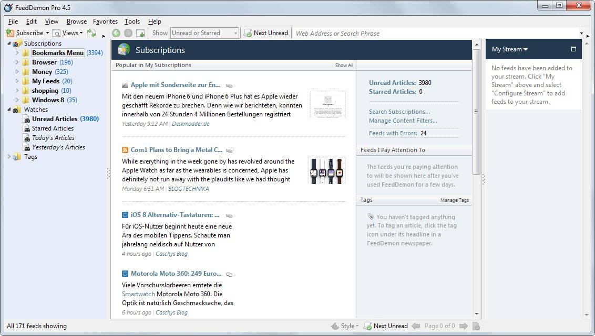The image size is (595, 336).
Task: Open "Manage Content Filters..." link
Action: (x=403, y=121)
